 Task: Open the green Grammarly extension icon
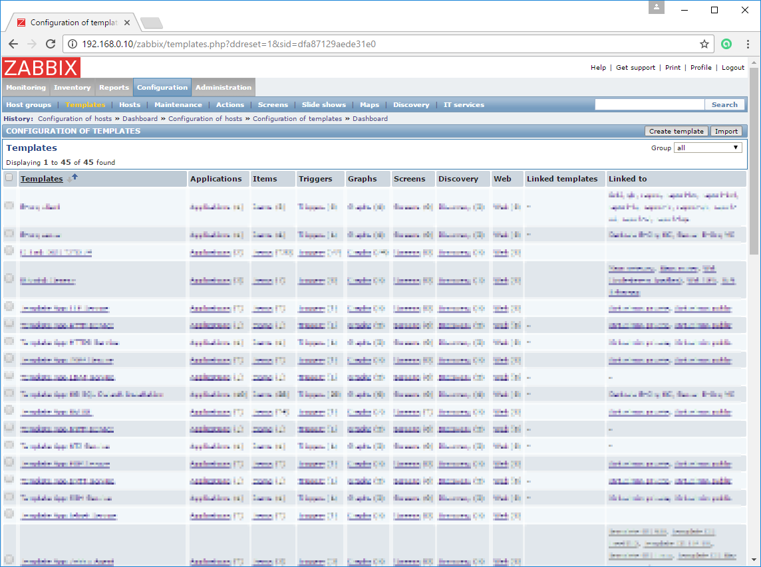click(x=726, y=44)
